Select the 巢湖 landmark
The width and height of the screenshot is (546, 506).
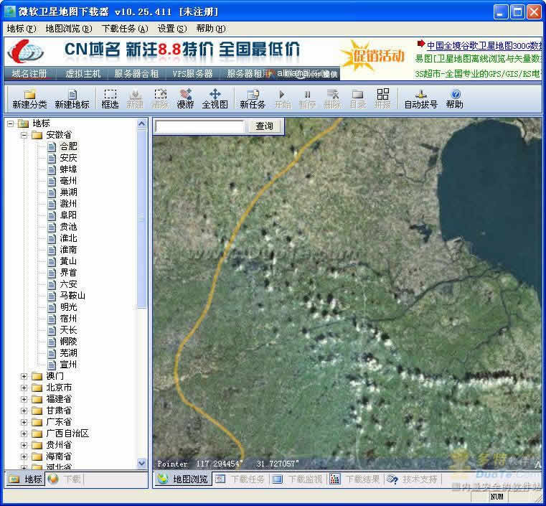tap(68, 192)
